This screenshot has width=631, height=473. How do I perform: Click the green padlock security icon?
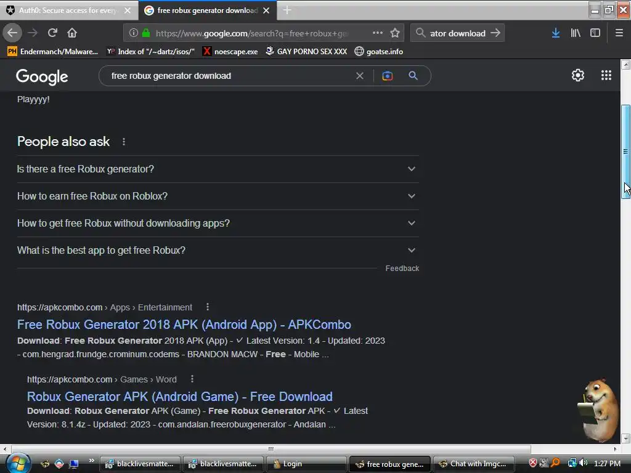coord(145,33)
